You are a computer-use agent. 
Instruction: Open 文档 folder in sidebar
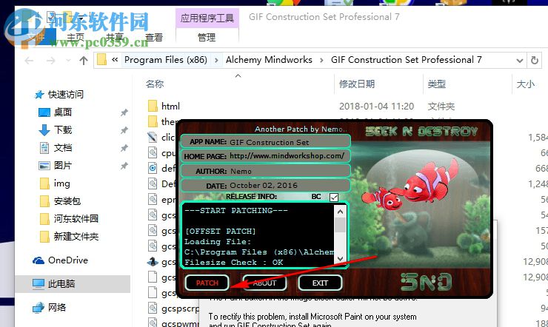point(62,148)
